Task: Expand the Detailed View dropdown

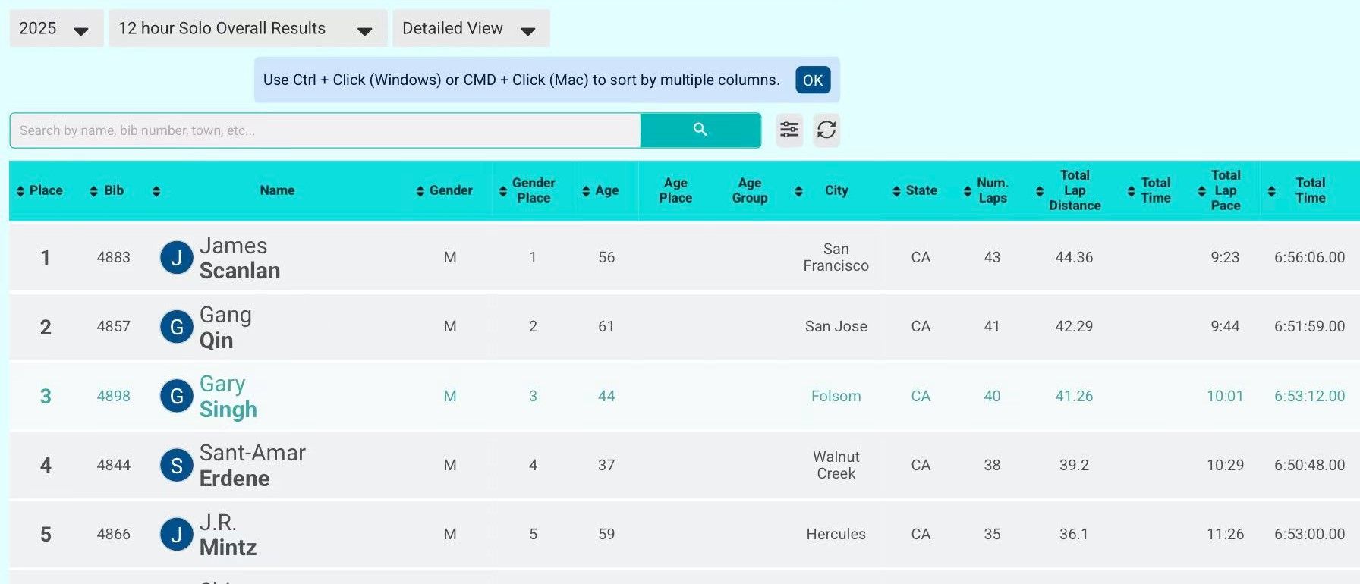Action: [470, 29]
